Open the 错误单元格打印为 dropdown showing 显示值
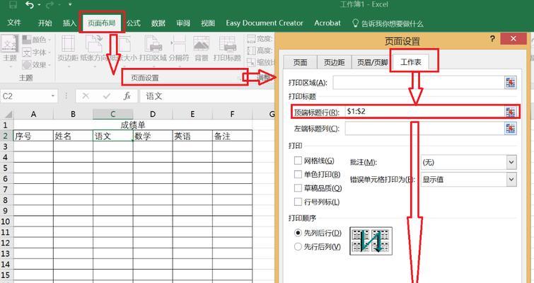This screenshot has height=283, width=534. coord(469,180)
